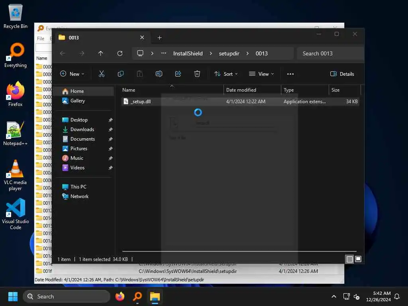Sort by the Name column header
408x306 pixels.
(172, 90)
